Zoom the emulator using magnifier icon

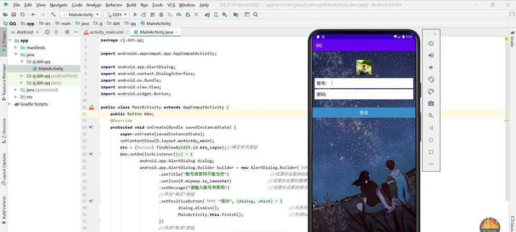(x=431, y=115)
